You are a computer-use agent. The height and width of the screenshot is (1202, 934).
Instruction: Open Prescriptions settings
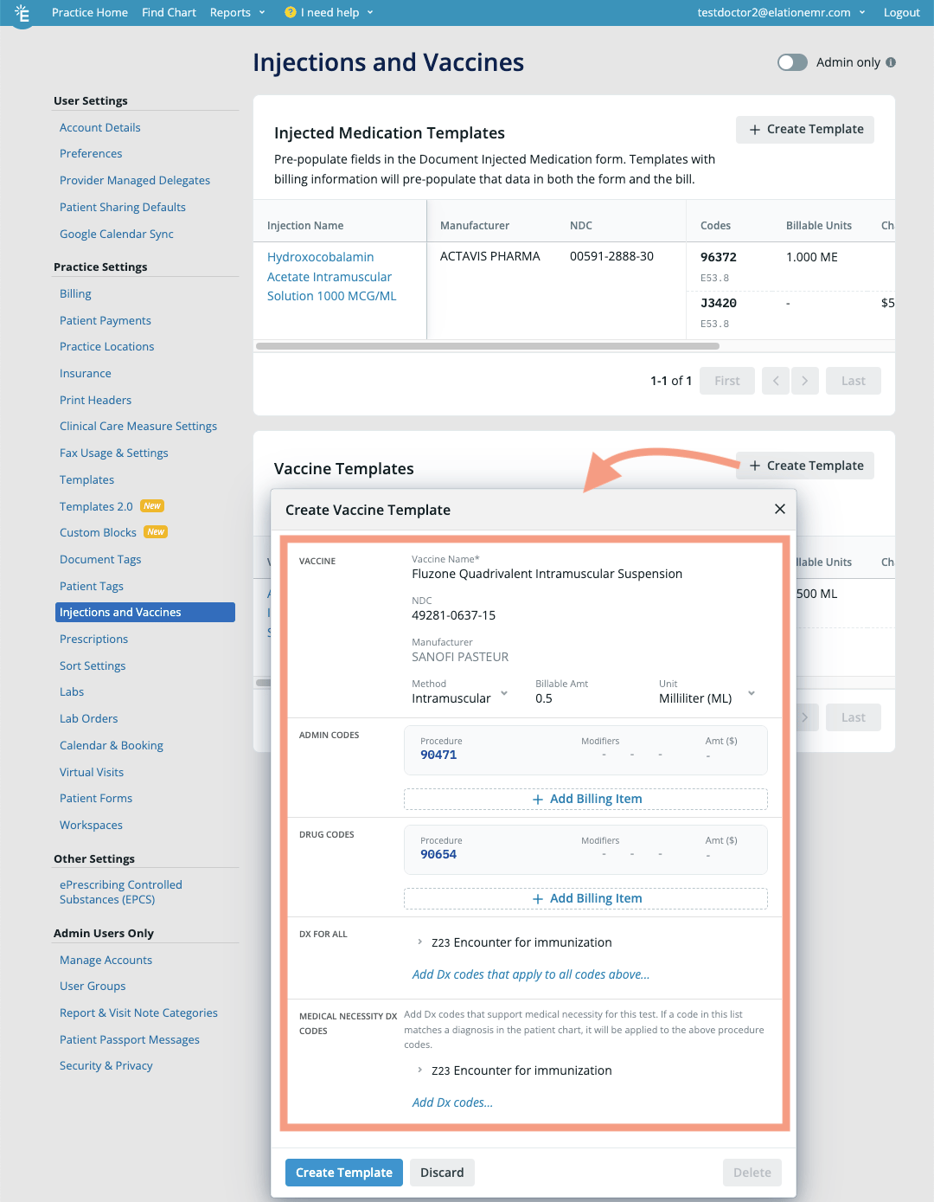point(93,639)
